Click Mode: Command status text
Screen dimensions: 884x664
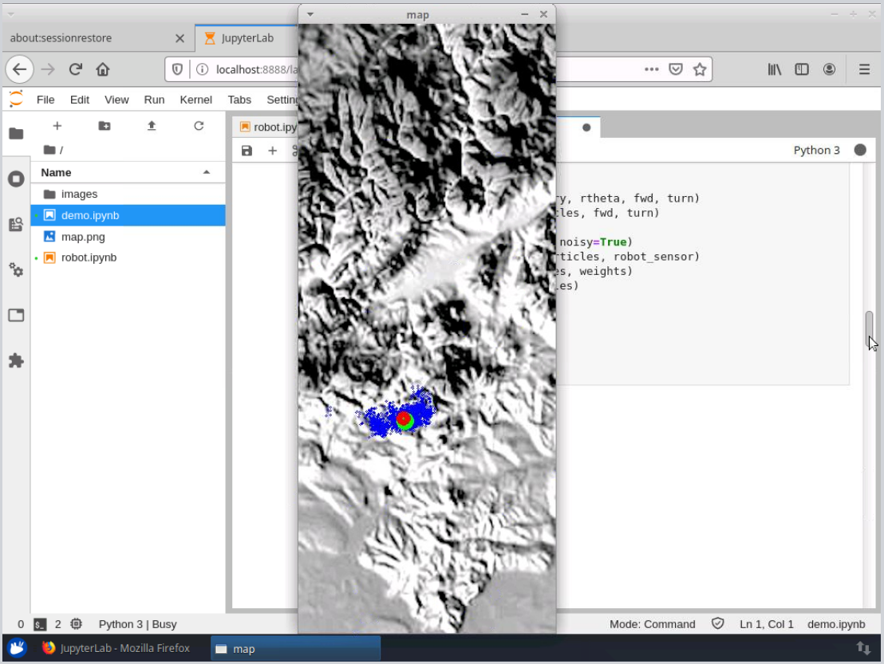[652, 624]
